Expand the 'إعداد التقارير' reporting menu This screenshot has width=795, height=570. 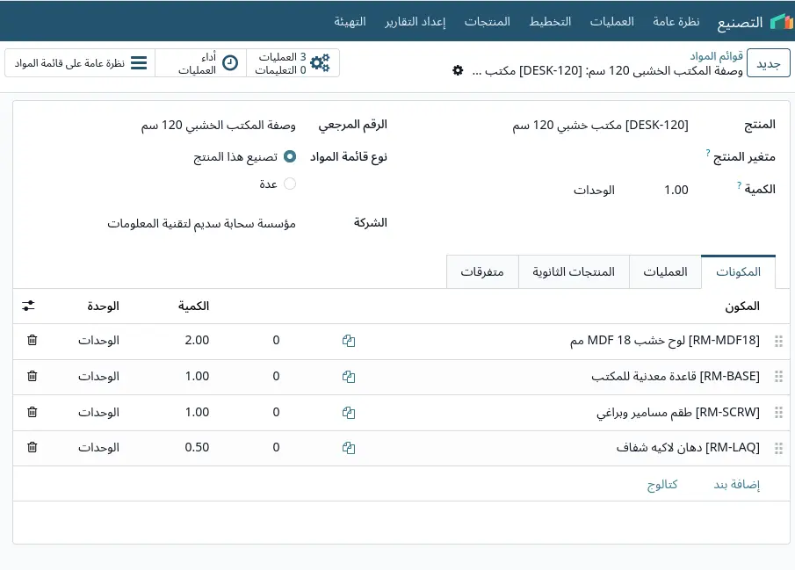pyautogui.click(x=416, y=21)
